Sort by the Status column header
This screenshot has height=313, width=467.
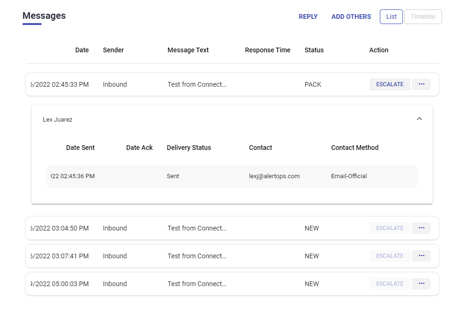click(x=314, y=50)
